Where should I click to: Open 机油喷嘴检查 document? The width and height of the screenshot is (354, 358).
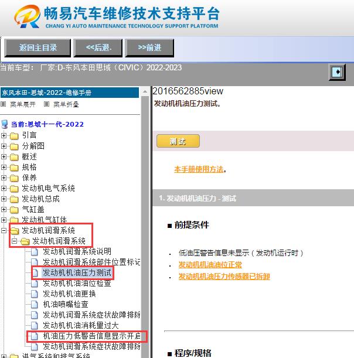pos(66,304)
